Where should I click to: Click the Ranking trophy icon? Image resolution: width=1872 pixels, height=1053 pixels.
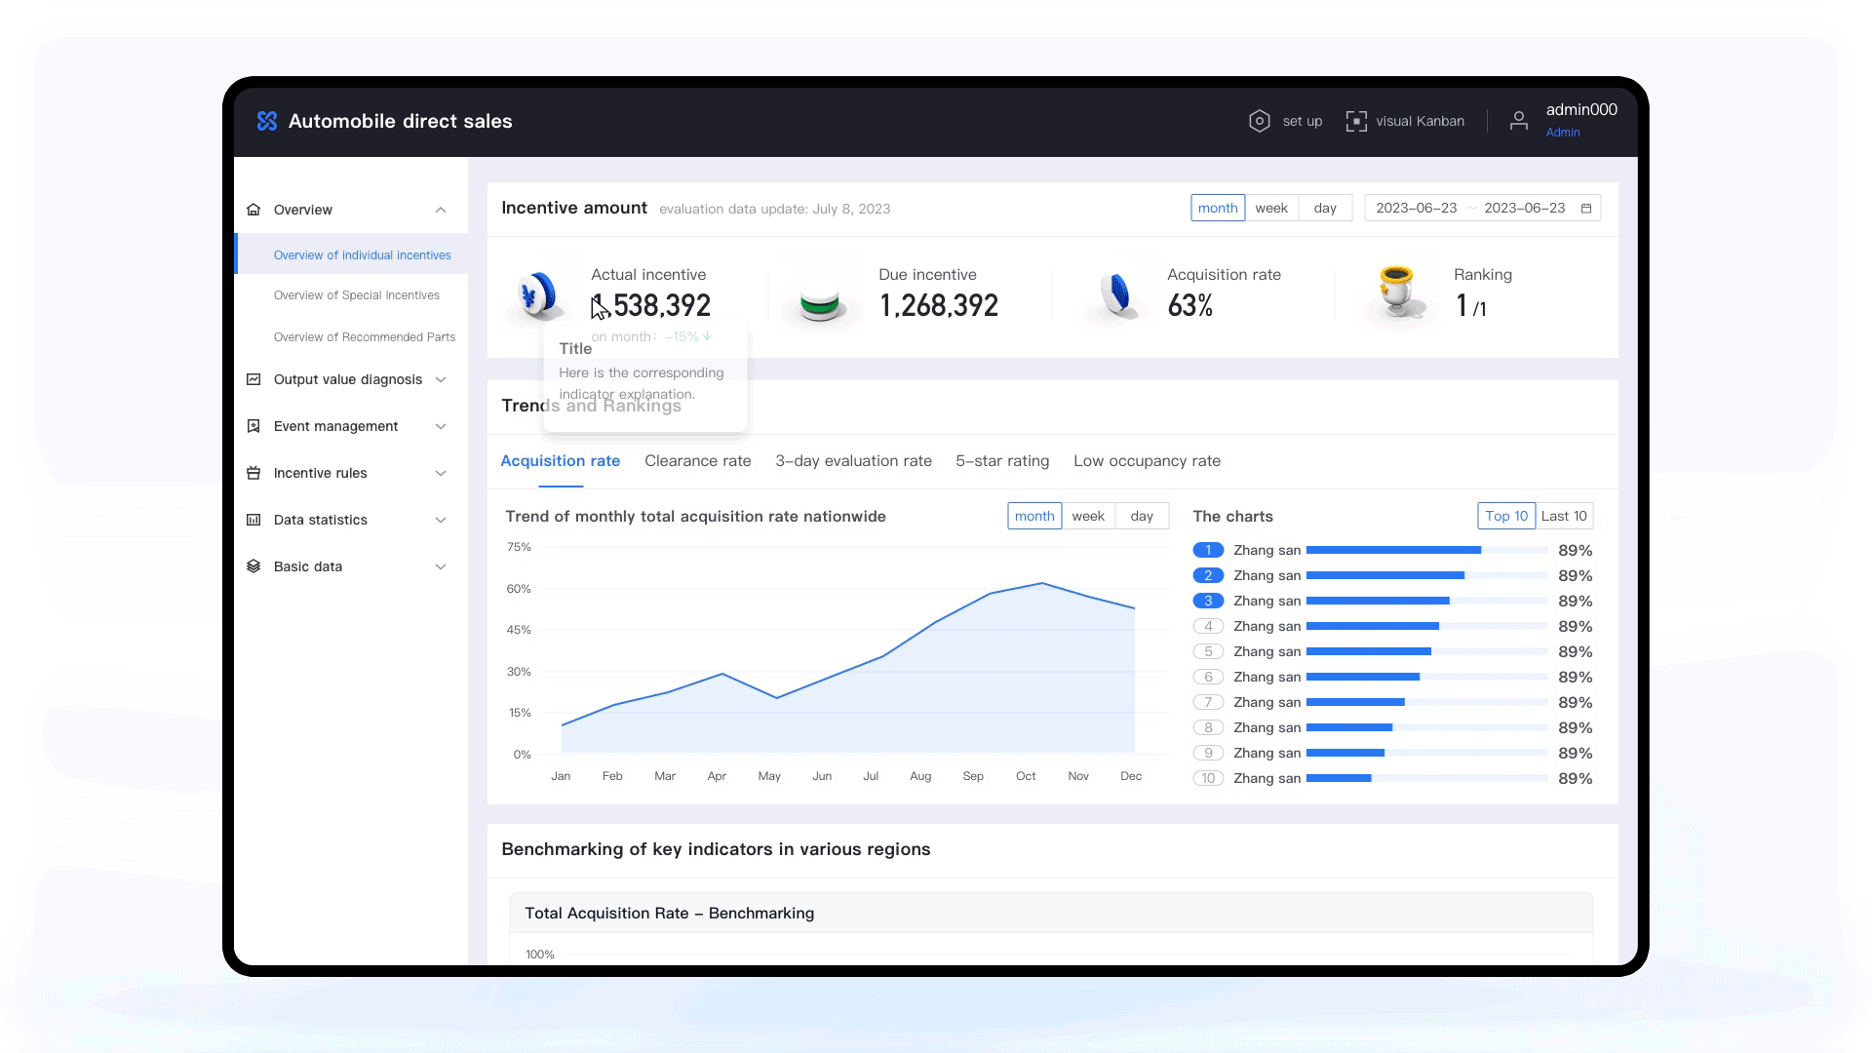(x=1398, y=291)
